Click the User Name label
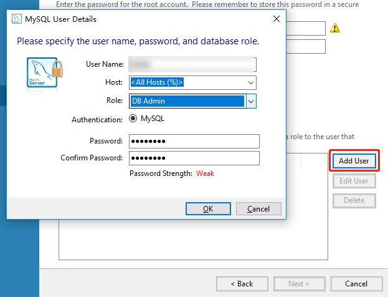 coord(105,64)
